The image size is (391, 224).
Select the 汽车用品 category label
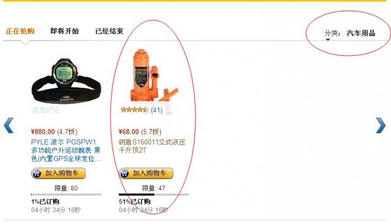tap(361, 33)
